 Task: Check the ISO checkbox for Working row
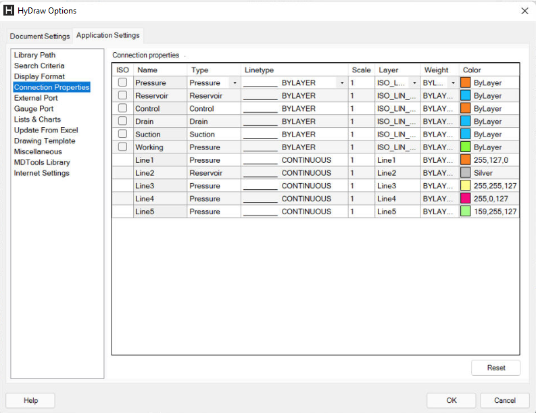pyautogui.click(x=122, y=147)
